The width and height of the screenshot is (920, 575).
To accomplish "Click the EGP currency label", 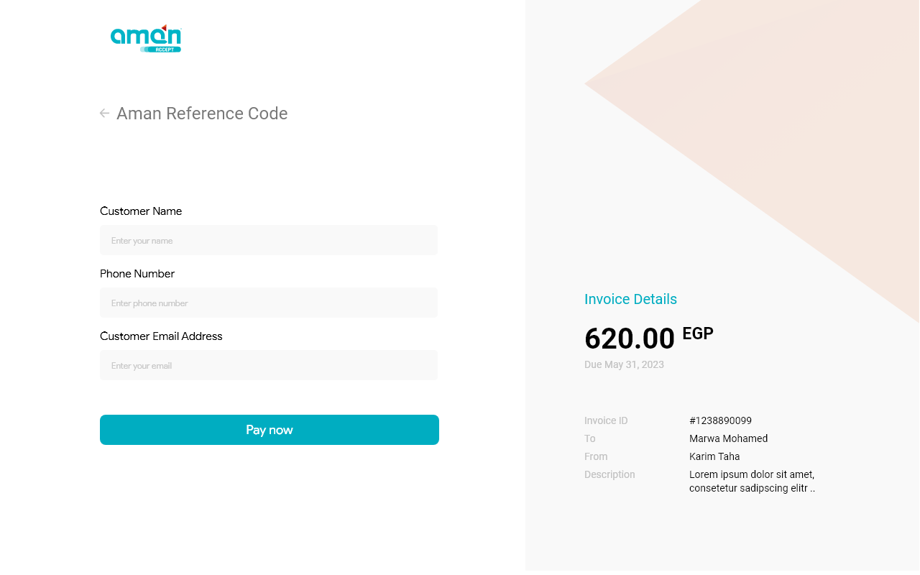I will coord(697,333).
